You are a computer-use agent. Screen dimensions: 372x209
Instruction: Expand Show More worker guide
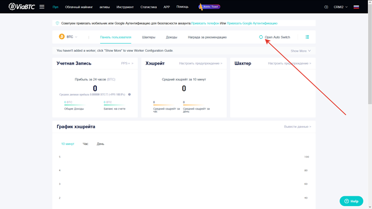click(x=301, y=51)
